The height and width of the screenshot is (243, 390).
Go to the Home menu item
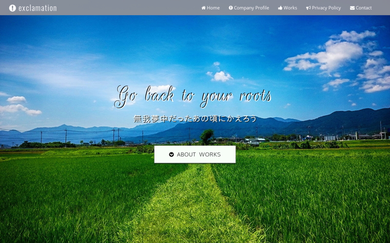(x=213, y=8)
